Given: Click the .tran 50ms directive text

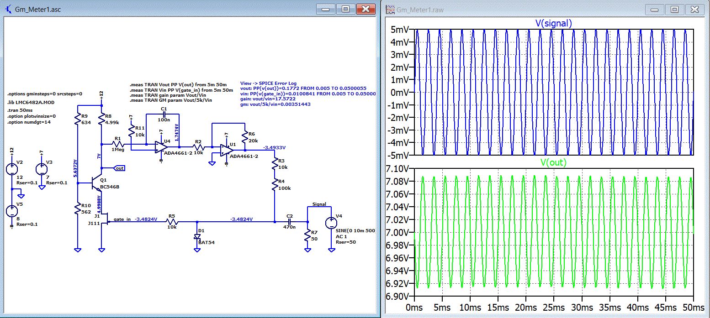Looking at the screenshot, I should click(20, 110).
